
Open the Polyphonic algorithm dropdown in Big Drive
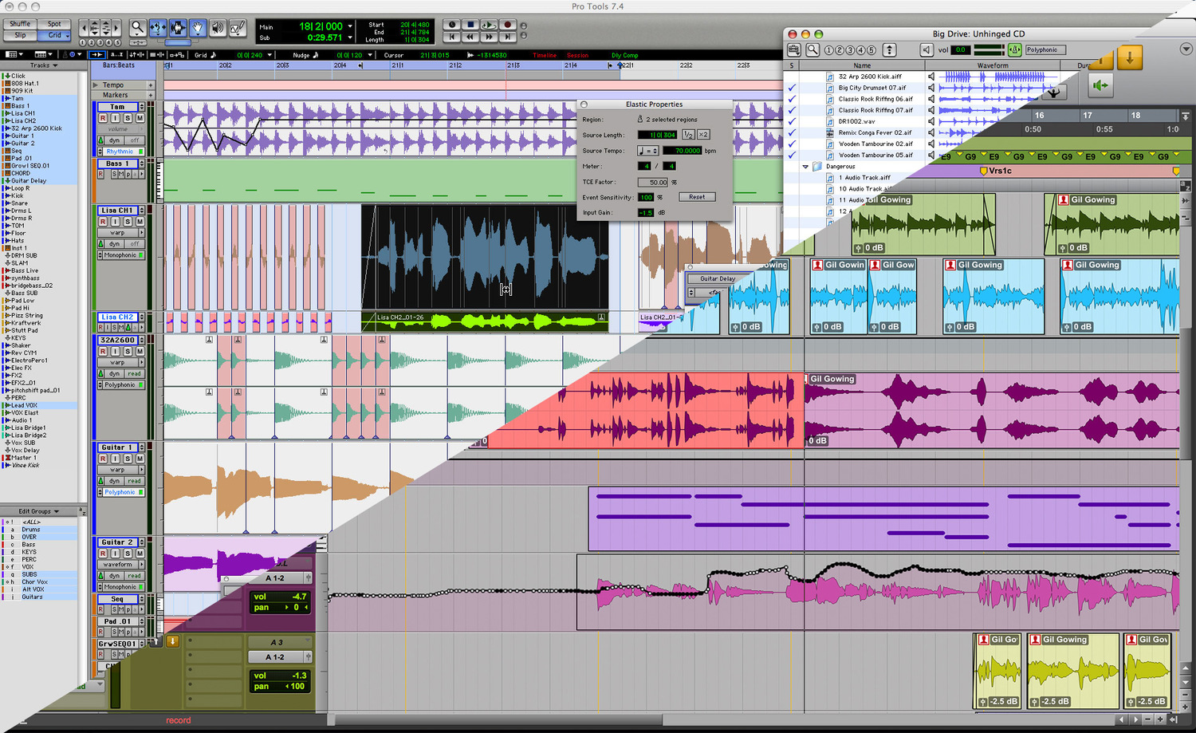(1045, 49)
